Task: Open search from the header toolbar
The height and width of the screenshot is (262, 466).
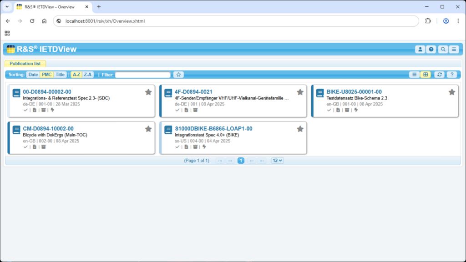Action: (442, 49)
